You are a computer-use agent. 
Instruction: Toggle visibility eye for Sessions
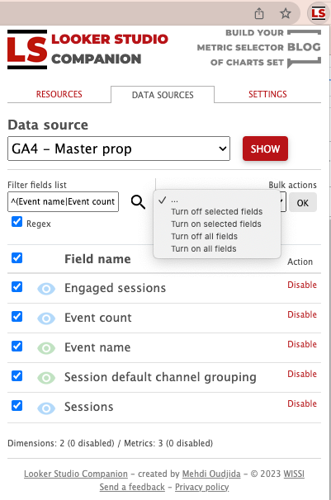click(46, 408)
